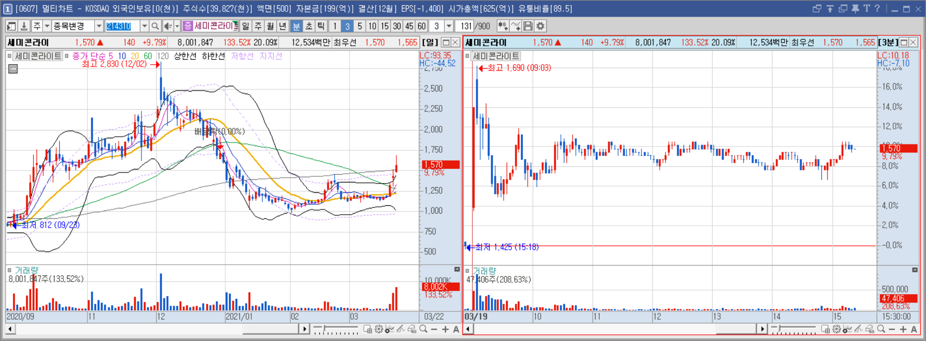Click the plus zoom-in icon under daily chart
The height and width of the screenshot is (341, 926).
coord(445,329)
